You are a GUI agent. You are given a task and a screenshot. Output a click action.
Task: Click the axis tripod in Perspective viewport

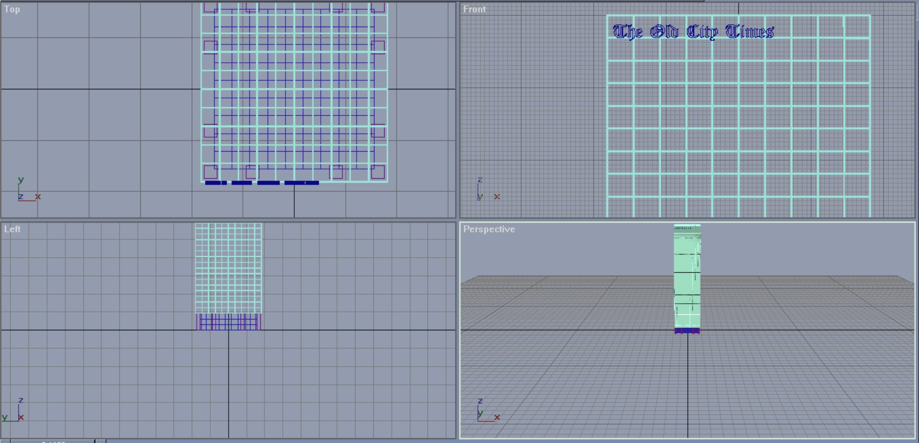tap(488, 410)
